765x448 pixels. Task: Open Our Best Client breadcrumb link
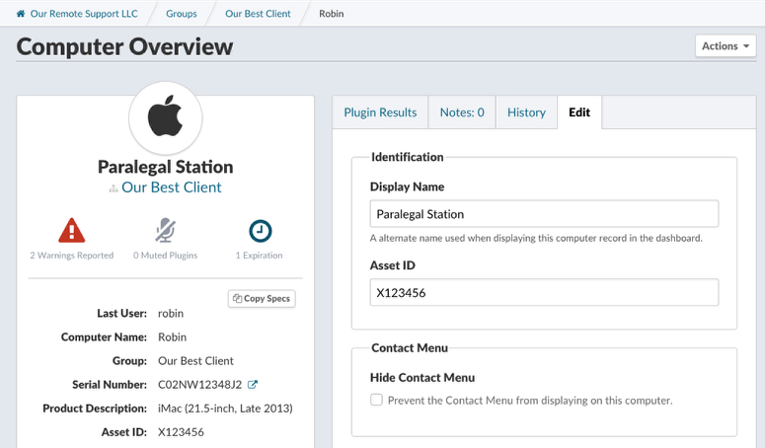(258, 14)
